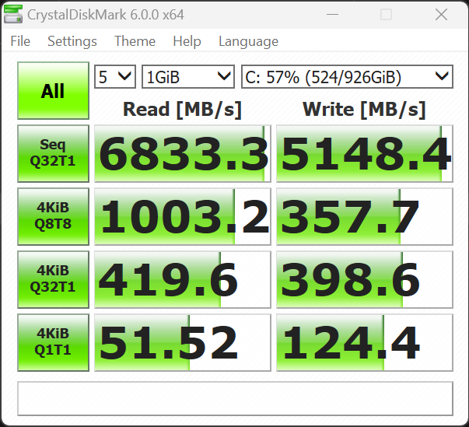Run the Seq Q32T1 test
The height and width of the screenshot is (427, 469).
(x=53, y=154)
